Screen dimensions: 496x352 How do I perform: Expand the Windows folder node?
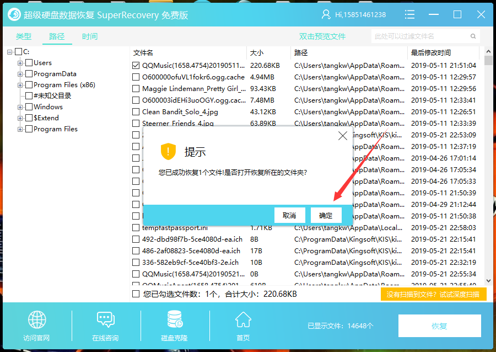[x=20, y=107]
